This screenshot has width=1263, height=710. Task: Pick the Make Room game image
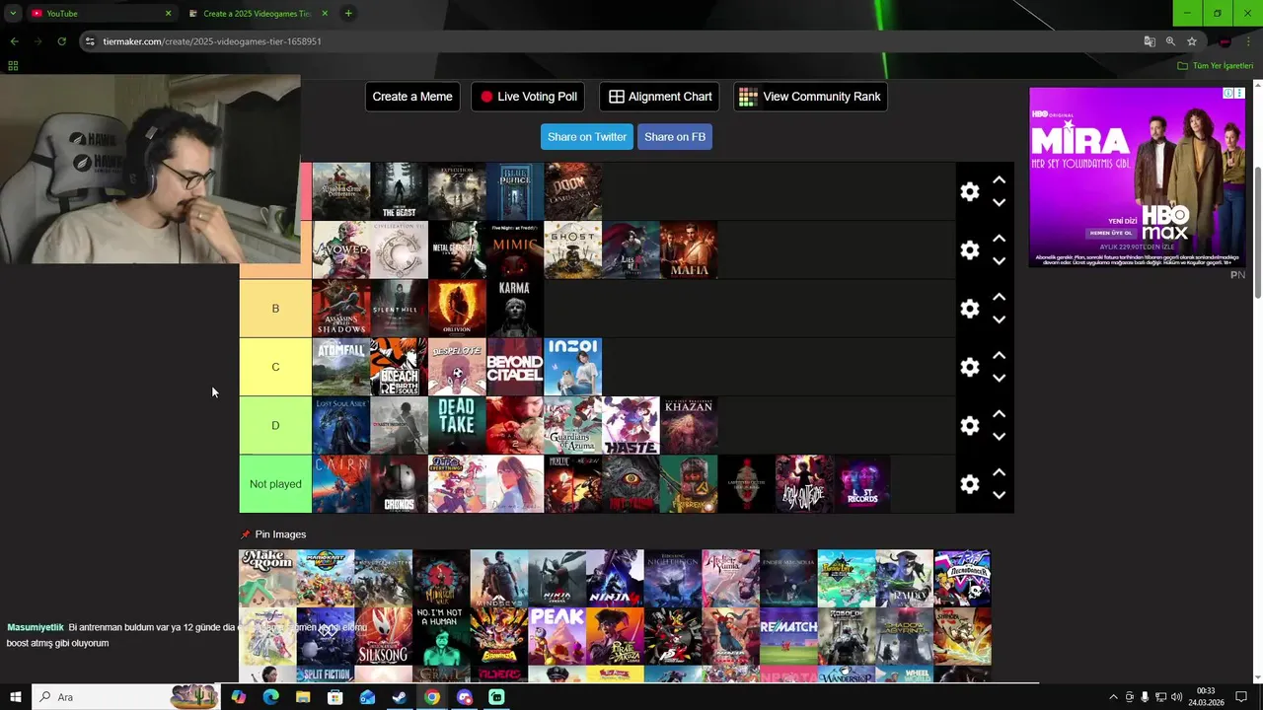click(x=267, y=578)
